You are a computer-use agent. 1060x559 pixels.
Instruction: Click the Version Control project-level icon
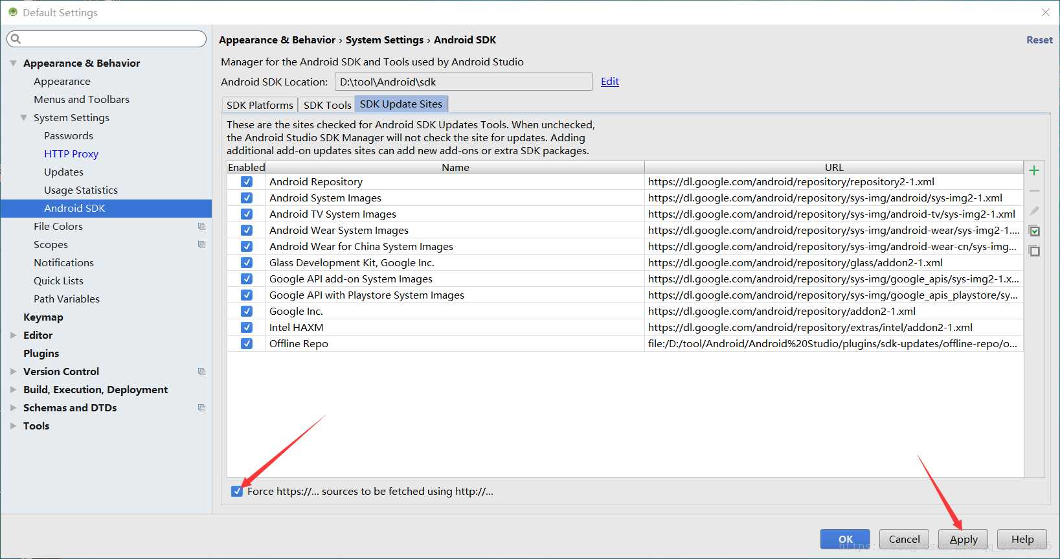201,372
